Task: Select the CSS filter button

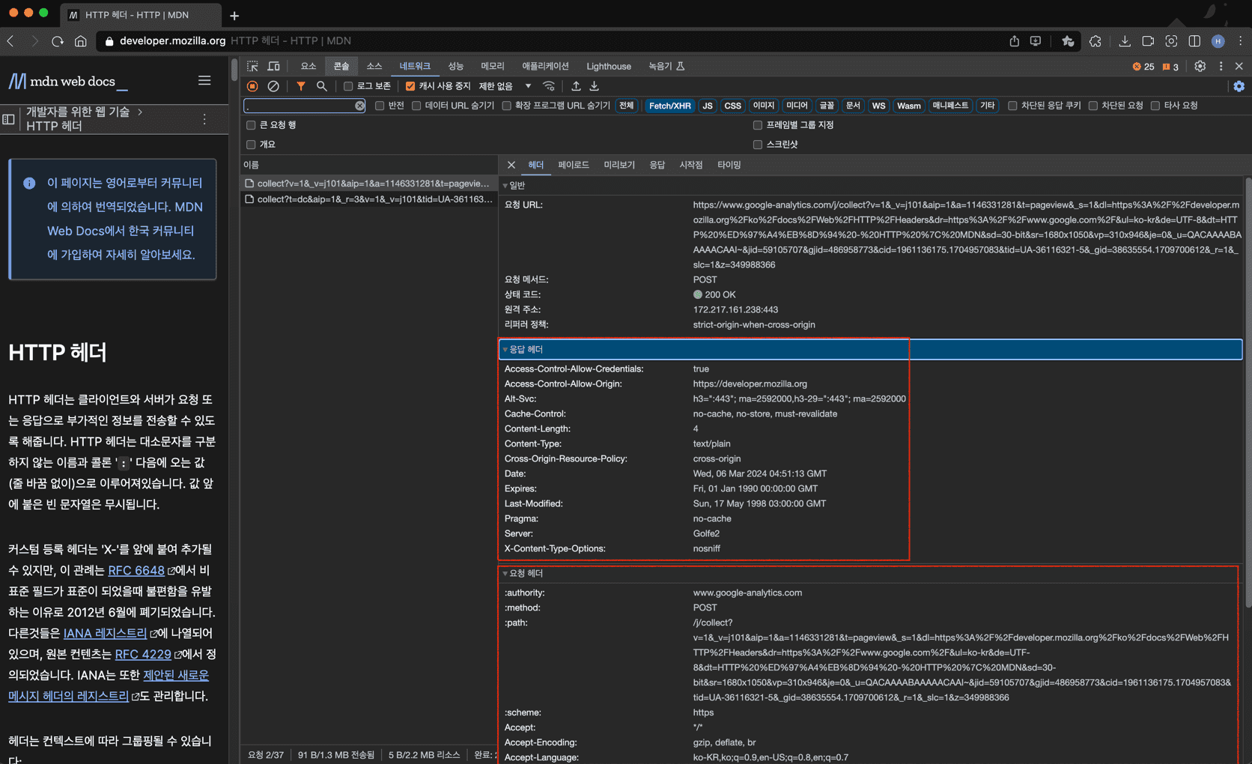Action: 733,106
